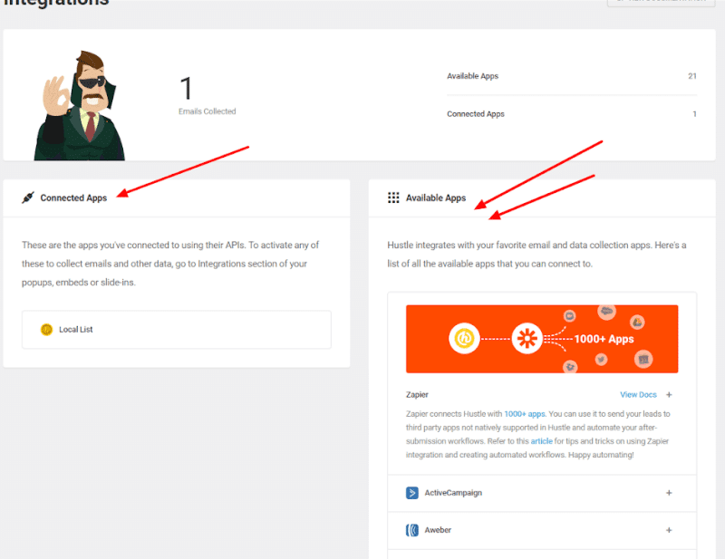Expand Aweber with its plus icon
Viewport: 725px width, 559px height.
click(669, 530)
